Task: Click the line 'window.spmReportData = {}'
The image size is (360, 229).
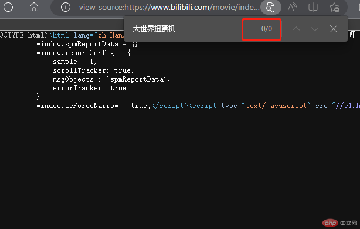Action: click(87, 44)
